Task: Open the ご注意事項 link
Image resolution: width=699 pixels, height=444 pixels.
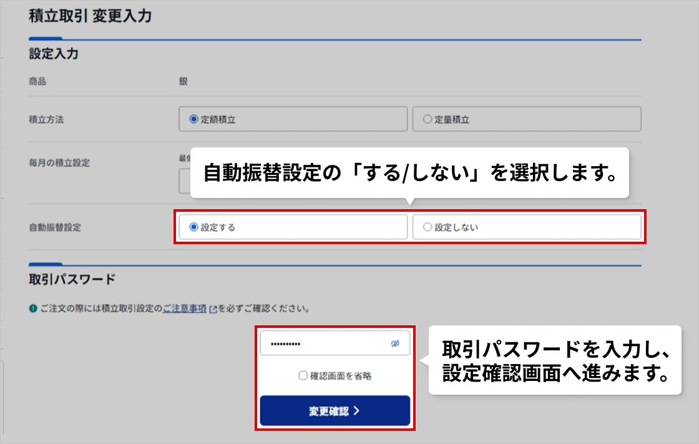Action: (x=184, y=308)
